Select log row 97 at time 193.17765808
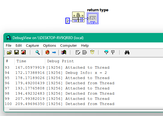The height and width of the screenshot is (116, 163). pos(83,88)
